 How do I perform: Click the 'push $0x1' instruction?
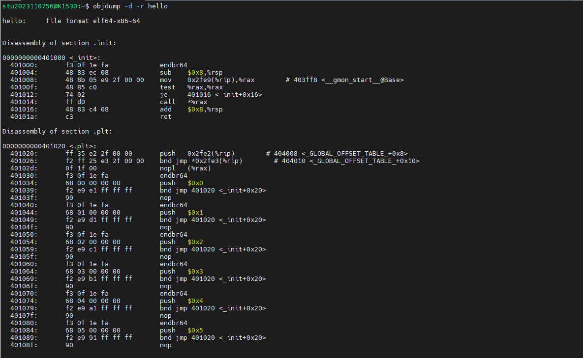click(182, 213)
